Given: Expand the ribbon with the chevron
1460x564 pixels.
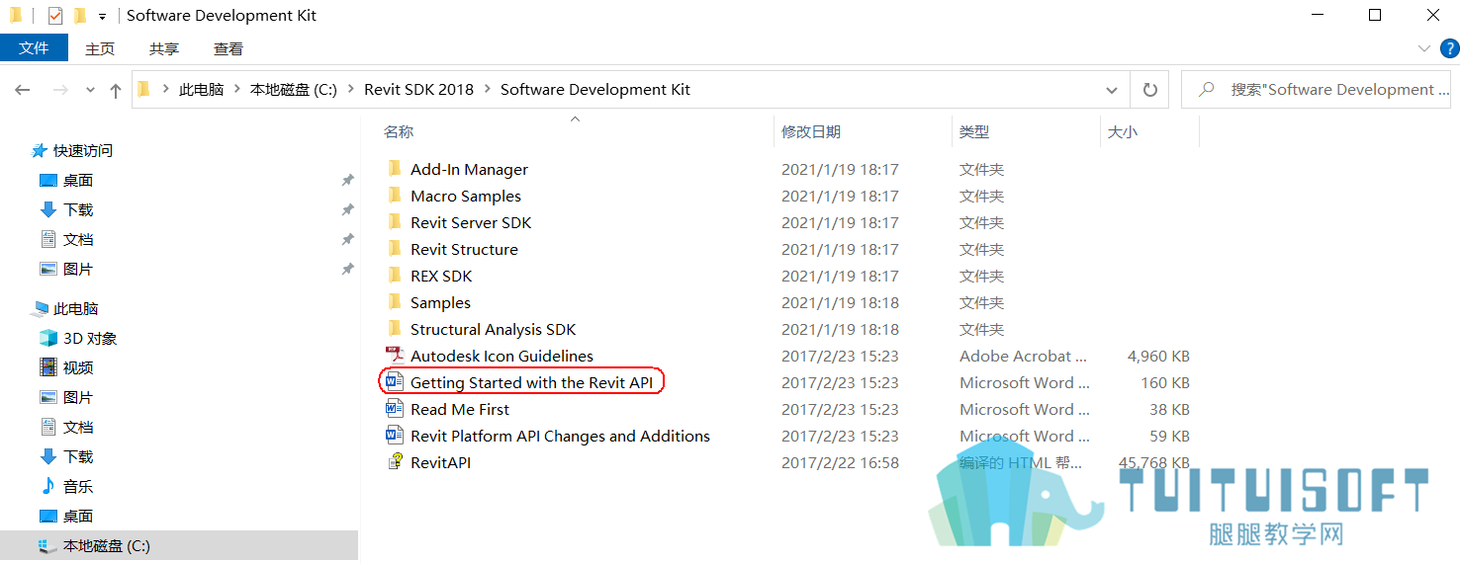Looking at the screenshot, I should click(x=1424, y=48).
